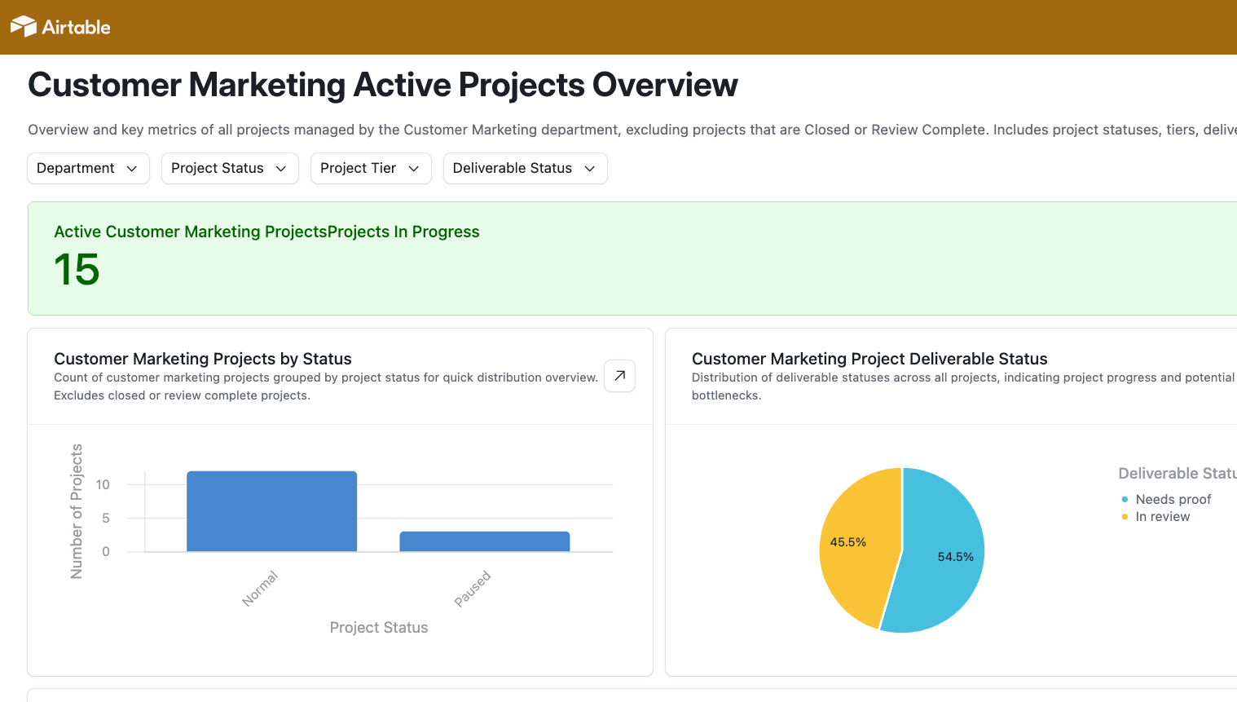
Task: Click Customer Marketing Projects by Status title
Action: [203, 359]
